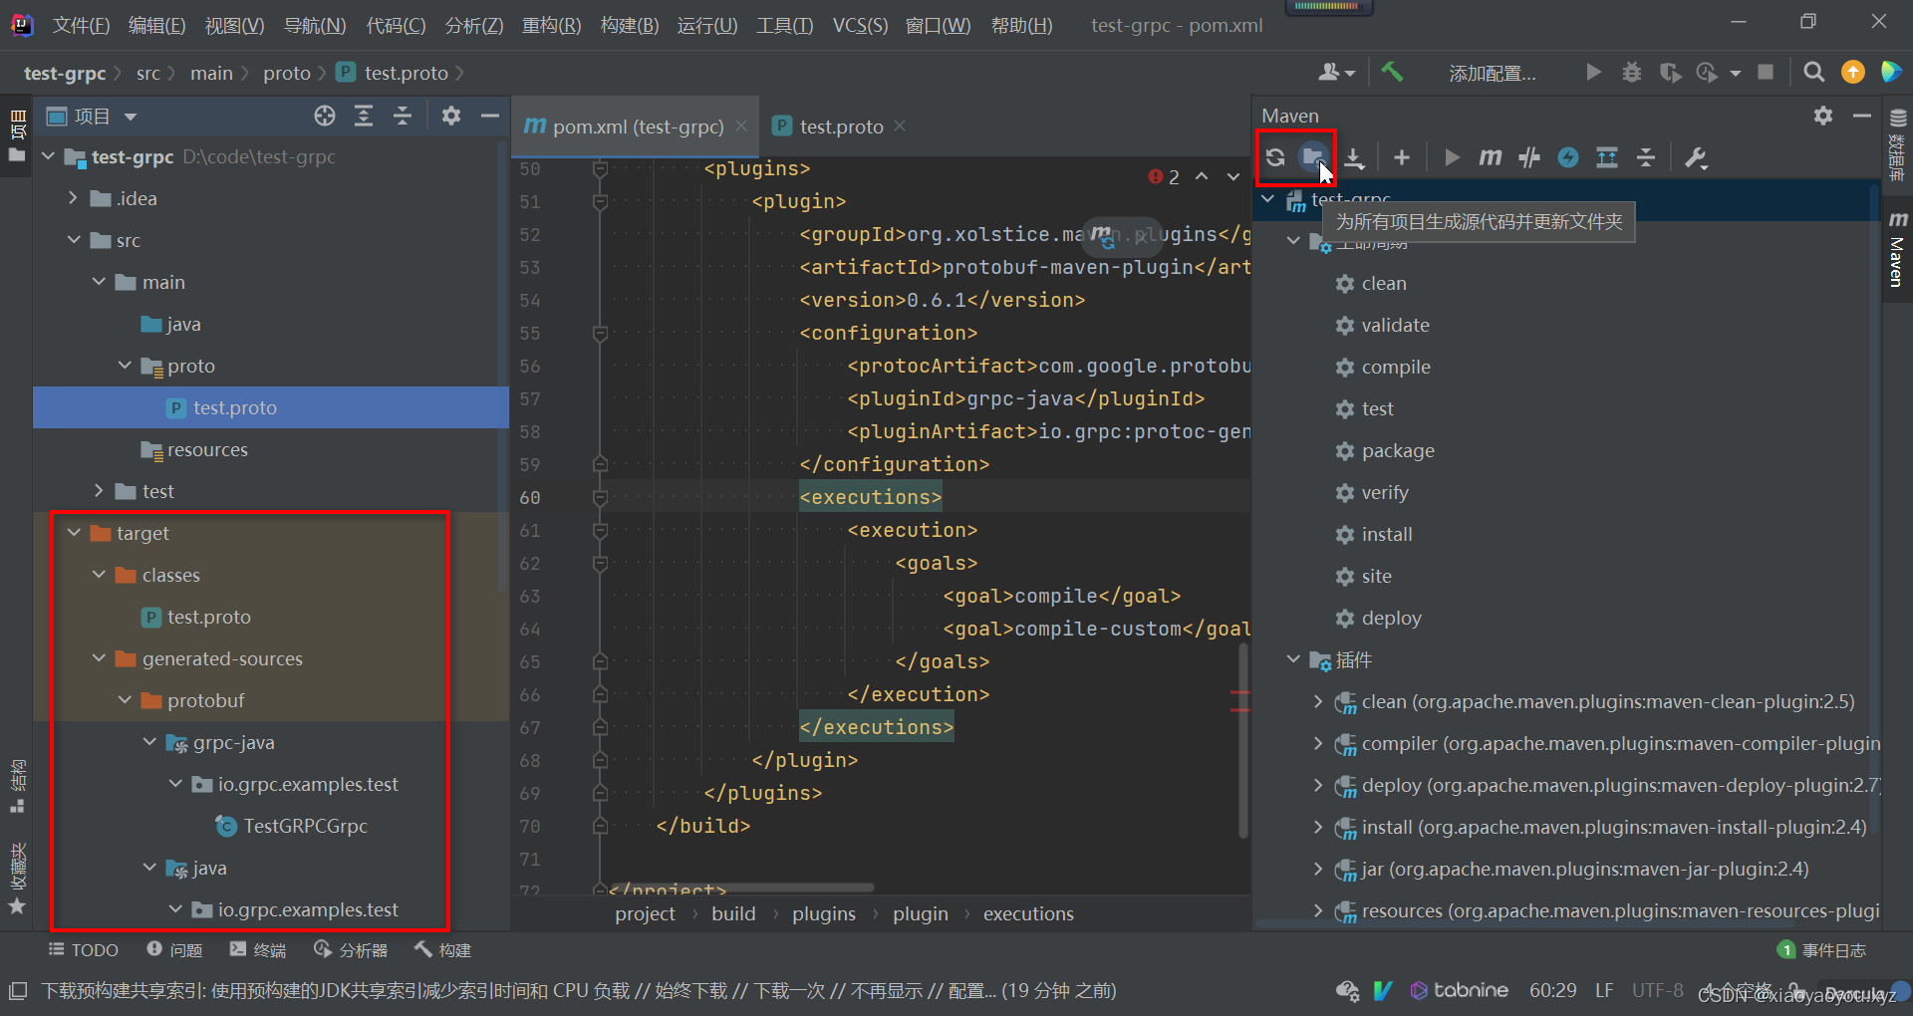Jump to next highlighted error arrow
The image size is (1913, 1016).
(1233, 176)
